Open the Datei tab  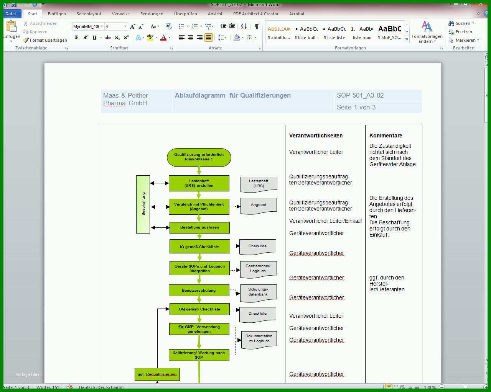tap(11, 14)
